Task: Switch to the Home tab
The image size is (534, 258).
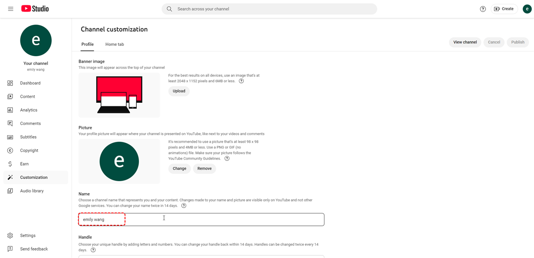Action: pyautogui.click(x=114, y=44)
